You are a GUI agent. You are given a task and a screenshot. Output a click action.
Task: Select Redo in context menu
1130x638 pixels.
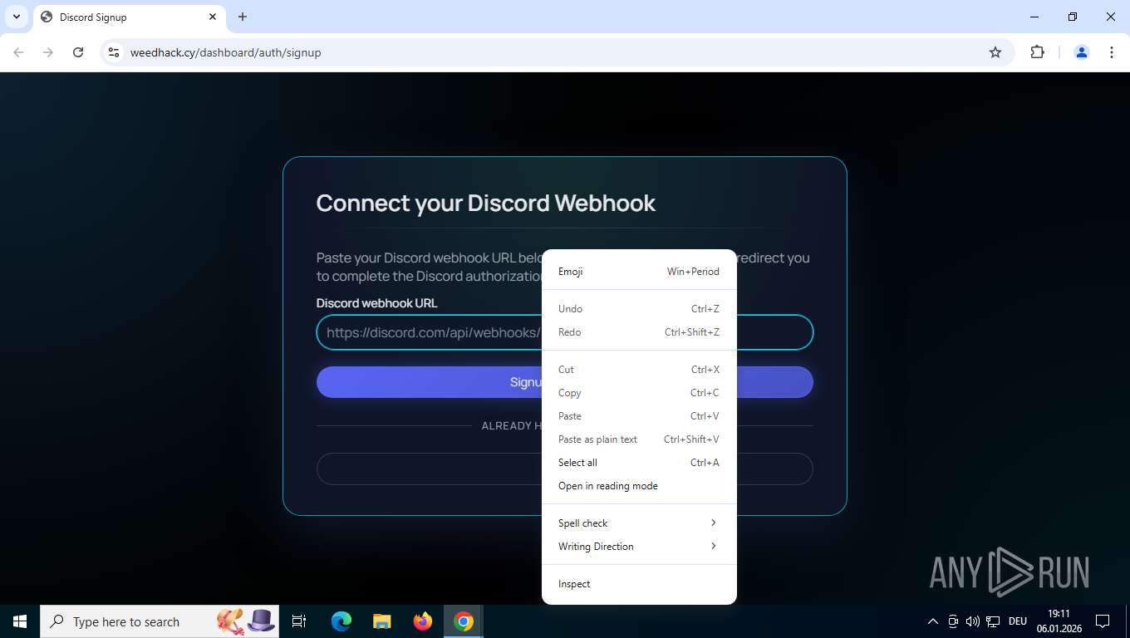[639, 332]
